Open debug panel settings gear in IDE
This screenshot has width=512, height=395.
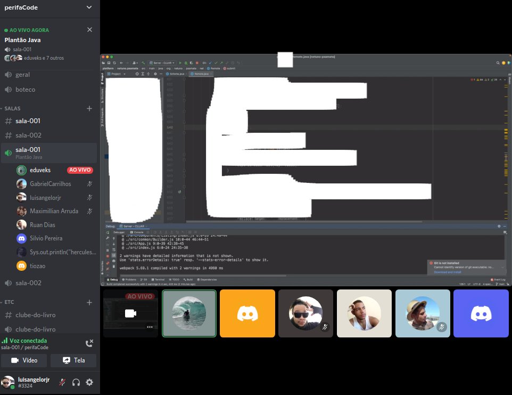coord(499,226)
